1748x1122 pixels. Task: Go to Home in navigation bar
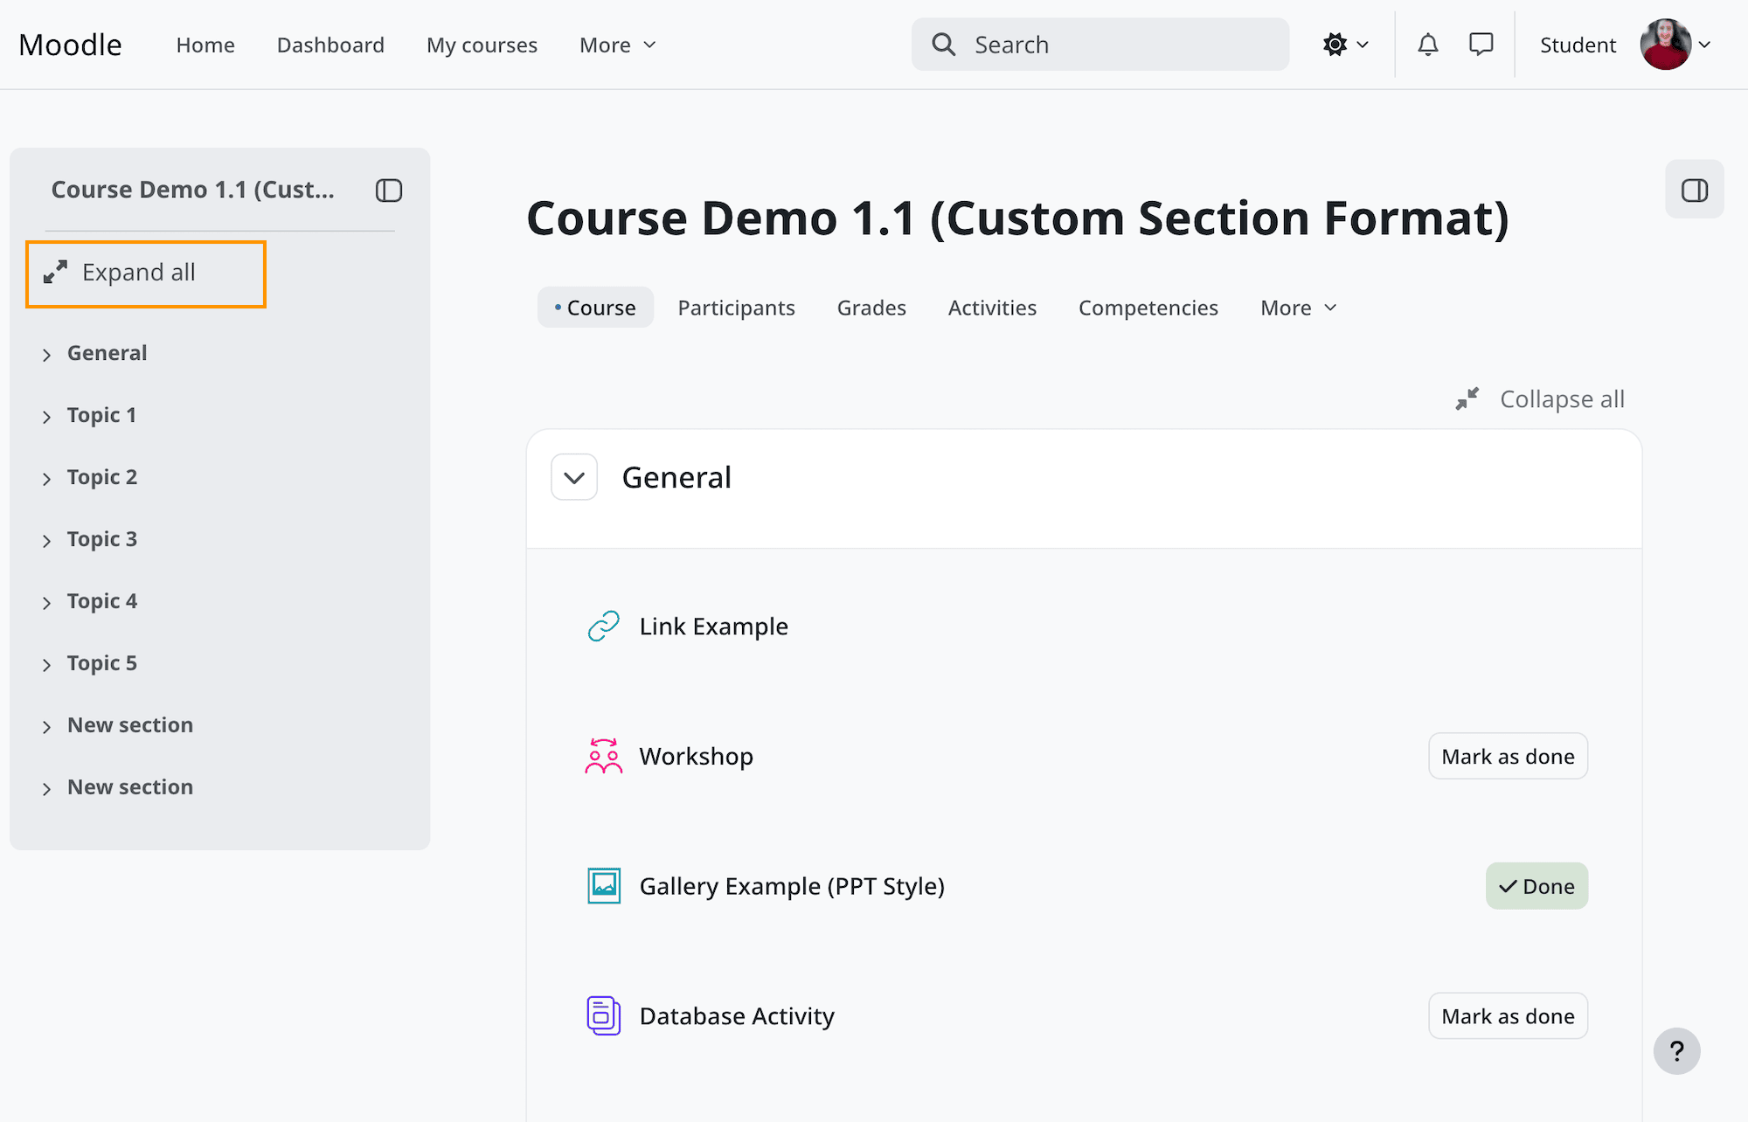tap(205, 45)
